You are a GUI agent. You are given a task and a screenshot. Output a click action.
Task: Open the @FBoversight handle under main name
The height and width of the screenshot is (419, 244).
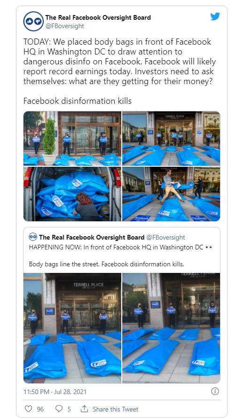pyautogui.click(x=64, y=26)
